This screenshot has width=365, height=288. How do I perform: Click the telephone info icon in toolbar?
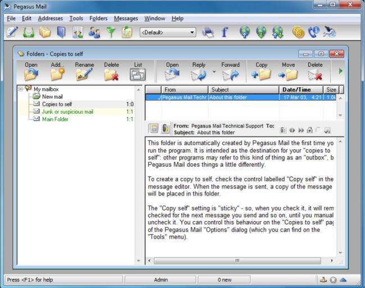coord(313,32)
